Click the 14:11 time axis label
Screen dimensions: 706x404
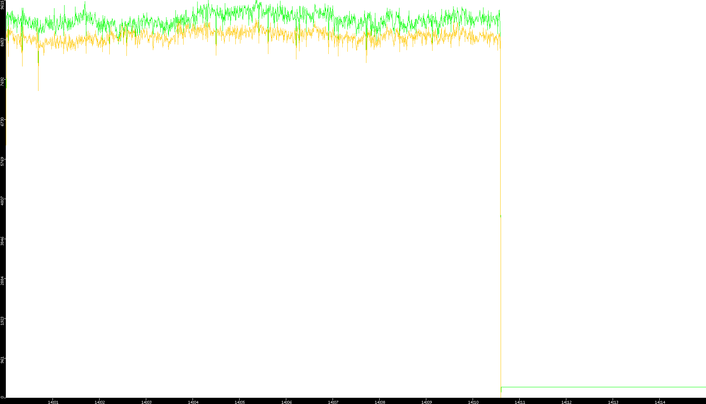point(520,402)
